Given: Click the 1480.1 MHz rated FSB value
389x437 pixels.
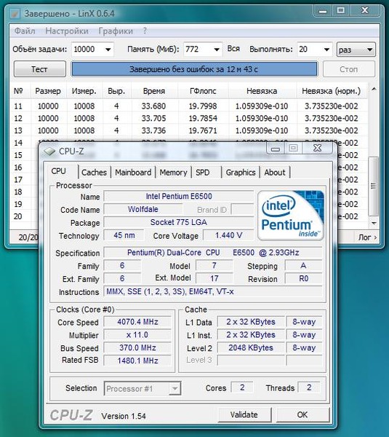Looking at the screenshot, I should tap(137, 361).
